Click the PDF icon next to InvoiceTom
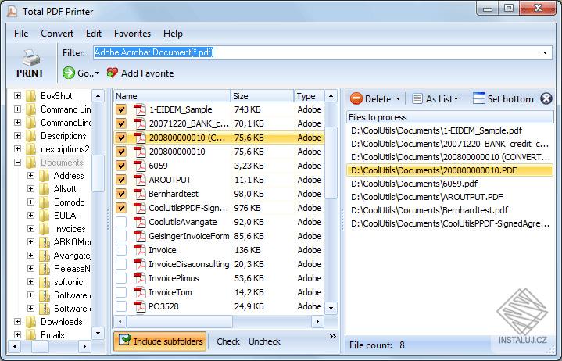Image resolution: width=562 pixels, height=361 pixels. coord(139,292)
